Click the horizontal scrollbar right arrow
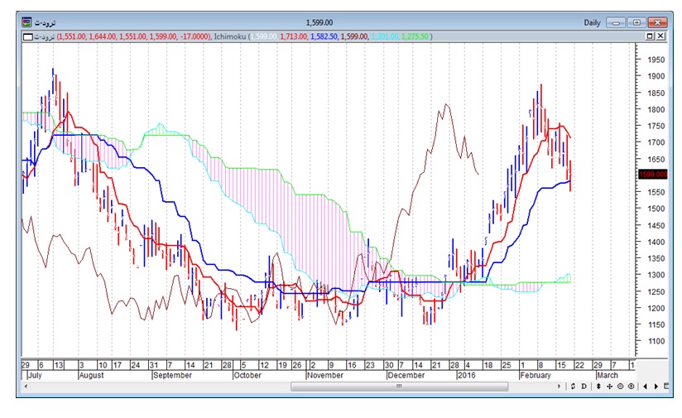 click(x=559, y=387)
